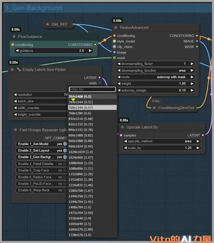Choose 960x1088 (0.88) from the list
The image size is (214, 243).
coord(92,141)
